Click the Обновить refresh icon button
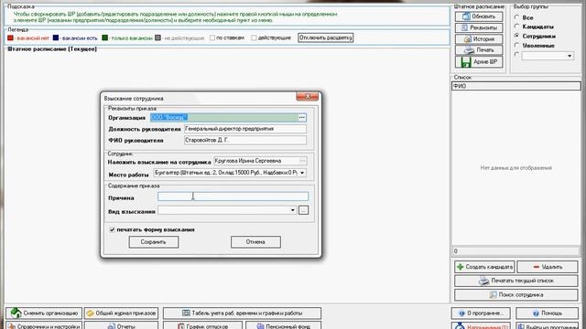The height and width of the screenshot is (329, 586). (x=479, y=16)
